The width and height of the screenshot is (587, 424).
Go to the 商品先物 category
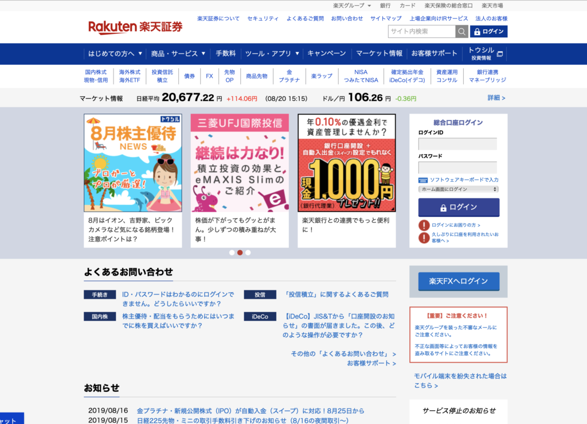tap(257, 76)
